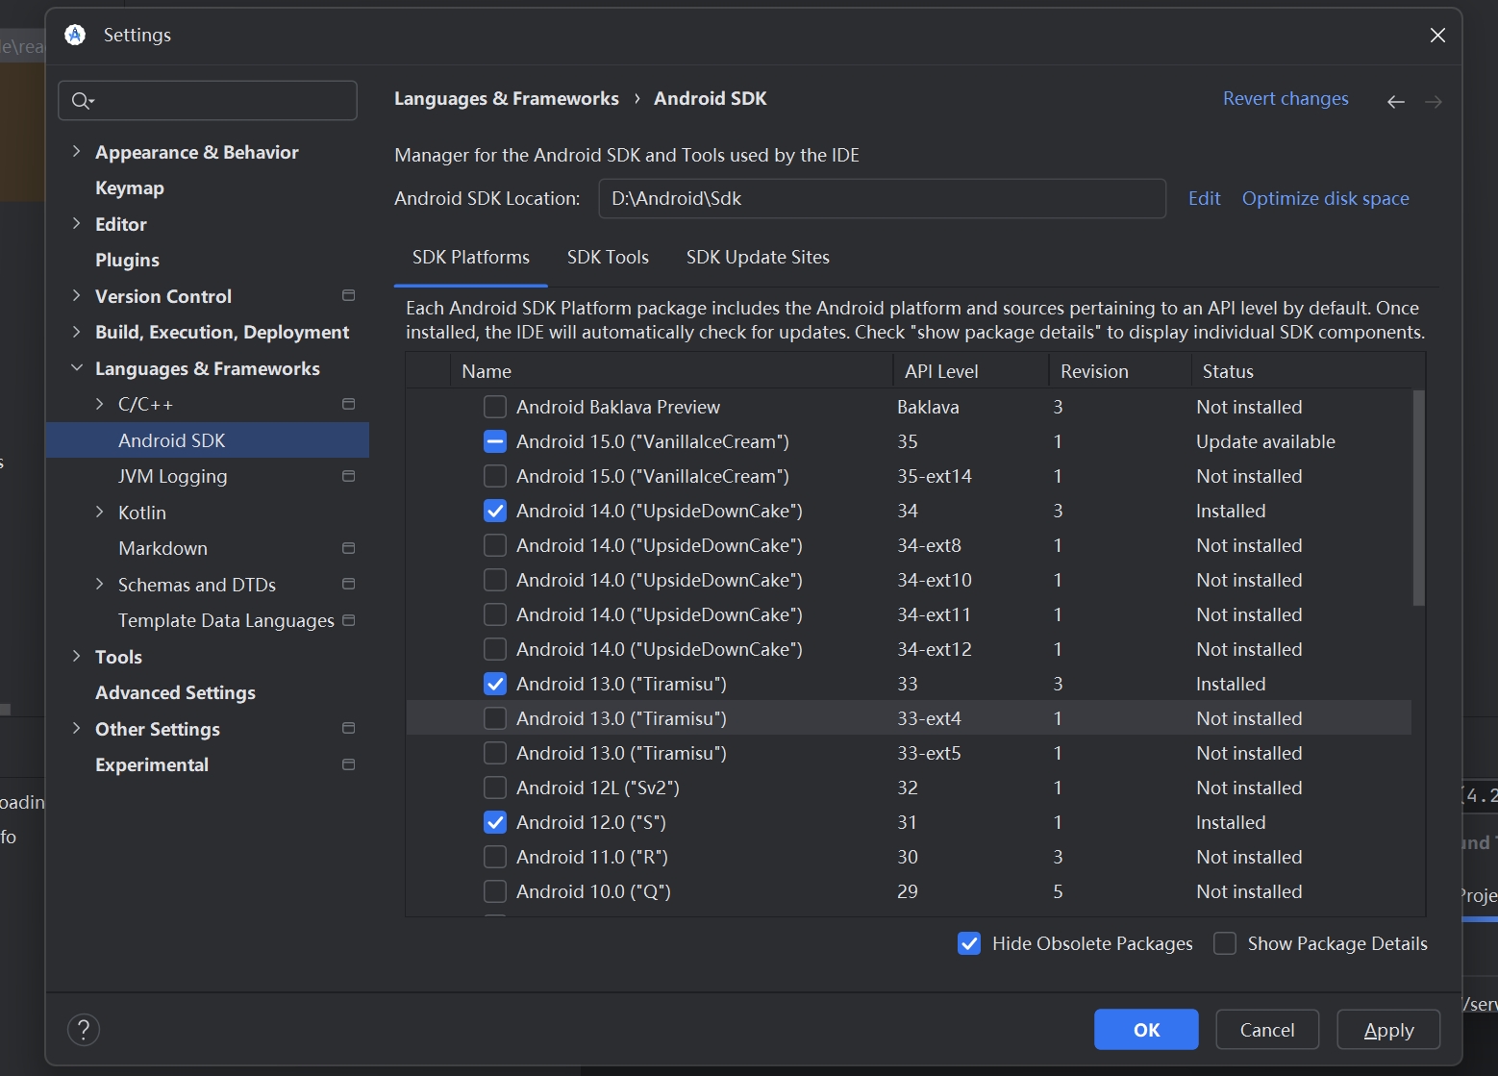Click project-level icon next to Schemas and DTDs
Image resolution: width=1498 pixels, height=1076 pixels.
click(348, 584)
